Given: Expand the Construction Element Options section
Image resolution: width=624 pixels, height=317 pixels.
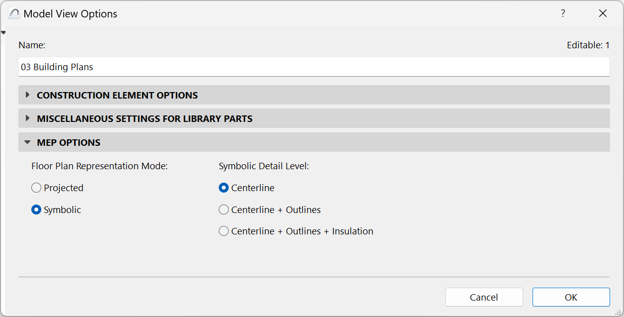Looking at the screenshot, I should point(28,95).
